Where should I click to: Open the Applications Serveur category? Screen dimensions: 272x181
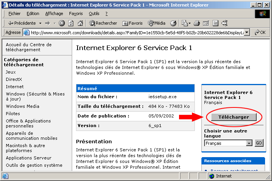tap(29, 158)
